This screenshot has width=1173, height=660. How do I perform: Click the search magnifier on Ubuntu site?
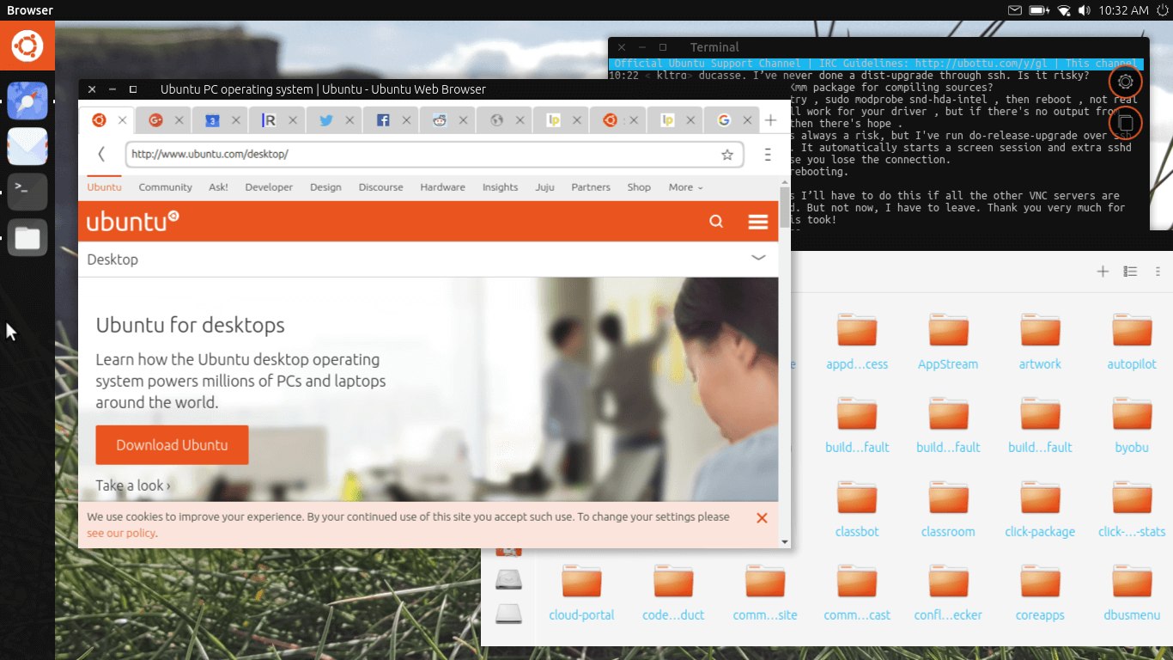pyautogui.click(x=716, y=222)
